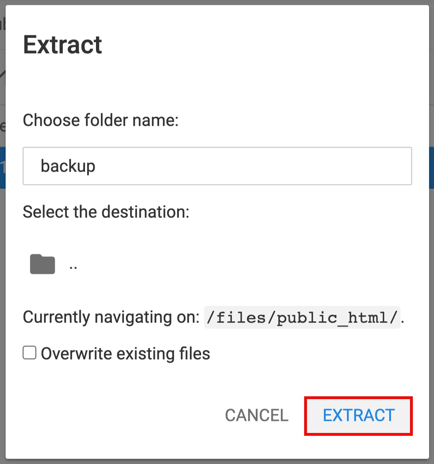Click the 'Currently navigating on:' label text
This screenshot has height=464, width=434.
pyautogui.click(x=110, y=317)
